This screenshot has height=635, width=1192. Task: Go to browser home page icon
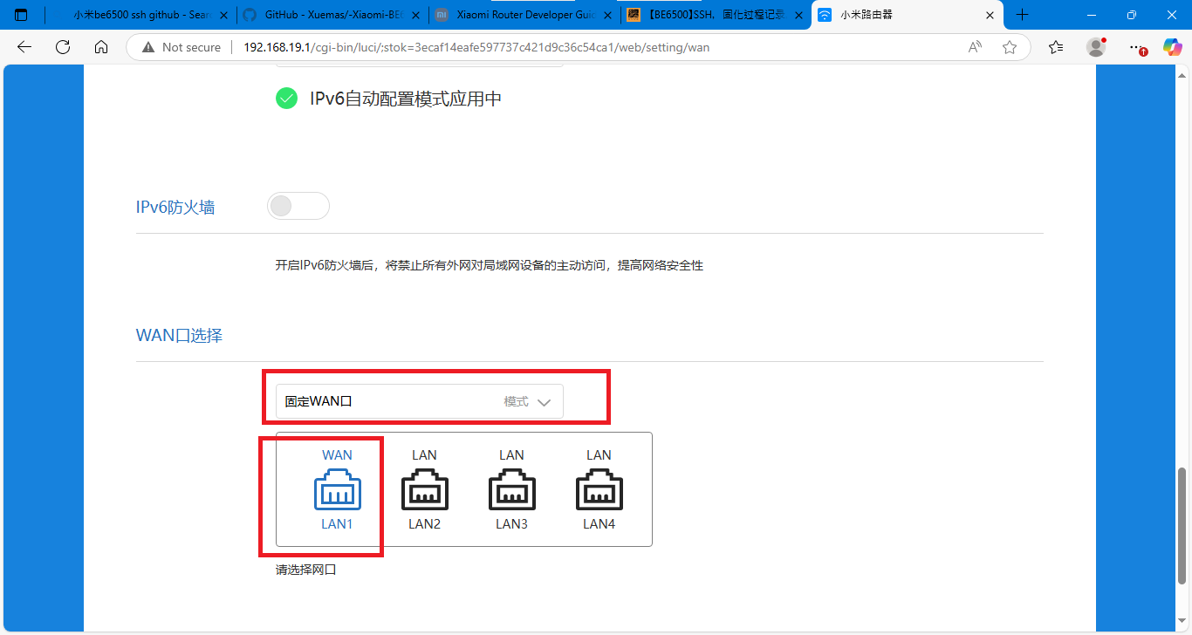(101, 47)
